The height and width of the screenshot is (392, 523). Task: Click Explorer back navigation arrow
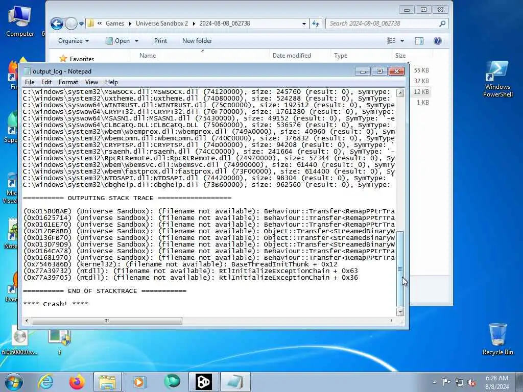pyautogui.click(x=57, y=23)
